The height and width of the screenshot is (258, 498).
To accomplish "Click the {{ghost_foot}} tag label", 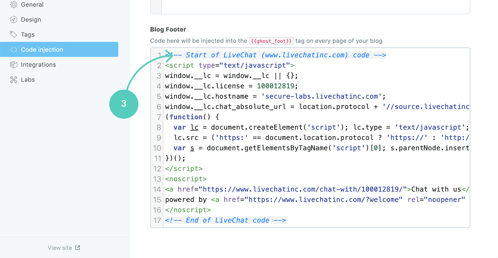I will pos(271,41).
